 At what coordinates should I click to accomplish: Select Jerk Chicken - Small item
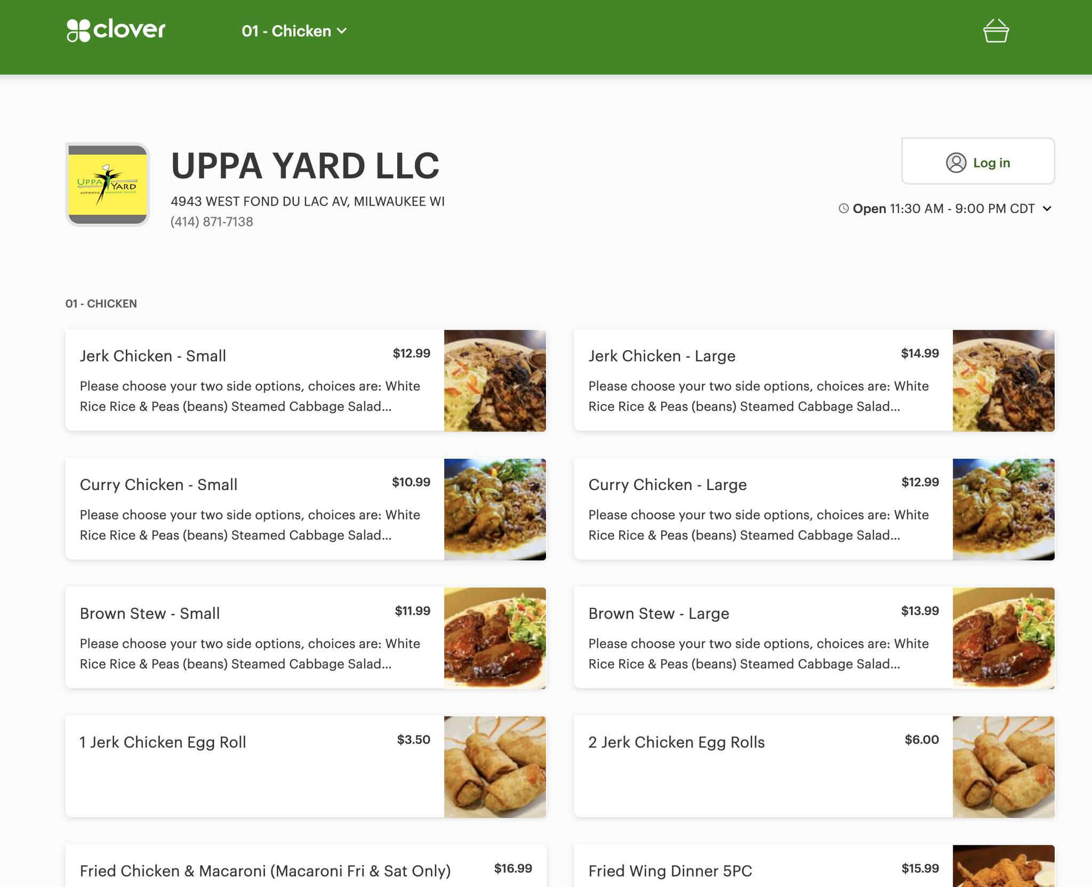click(153, 356)
